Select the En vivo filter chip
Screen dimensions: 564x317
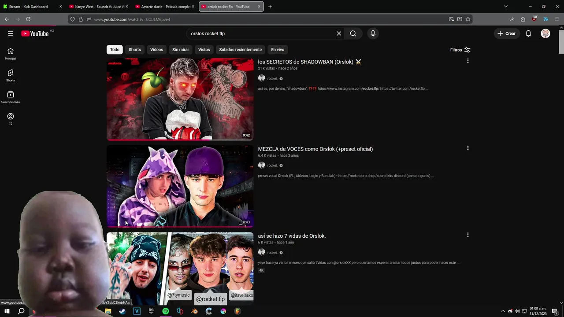point(278,50)
